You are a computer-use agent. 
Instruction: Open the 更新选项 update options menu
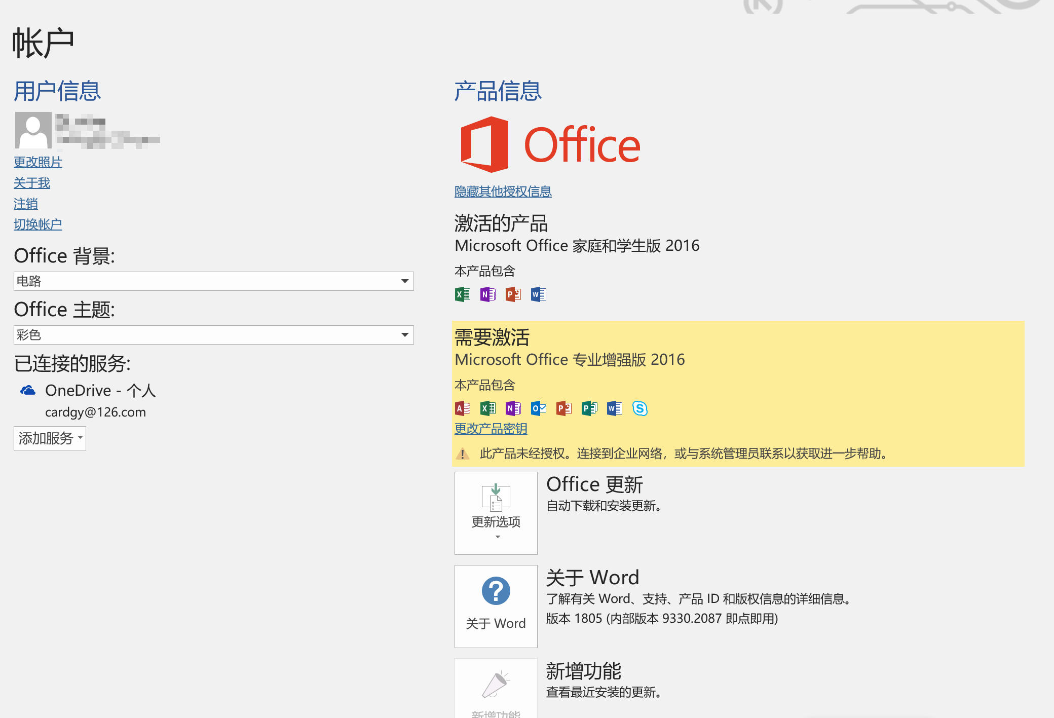pos(496,513)
